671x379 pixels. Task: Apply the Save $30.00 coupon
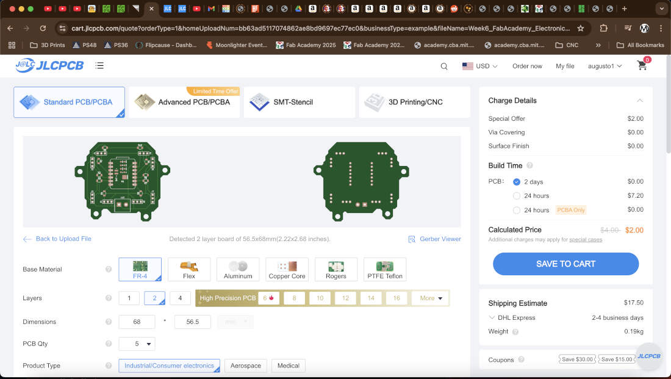[x=577, y=359]
